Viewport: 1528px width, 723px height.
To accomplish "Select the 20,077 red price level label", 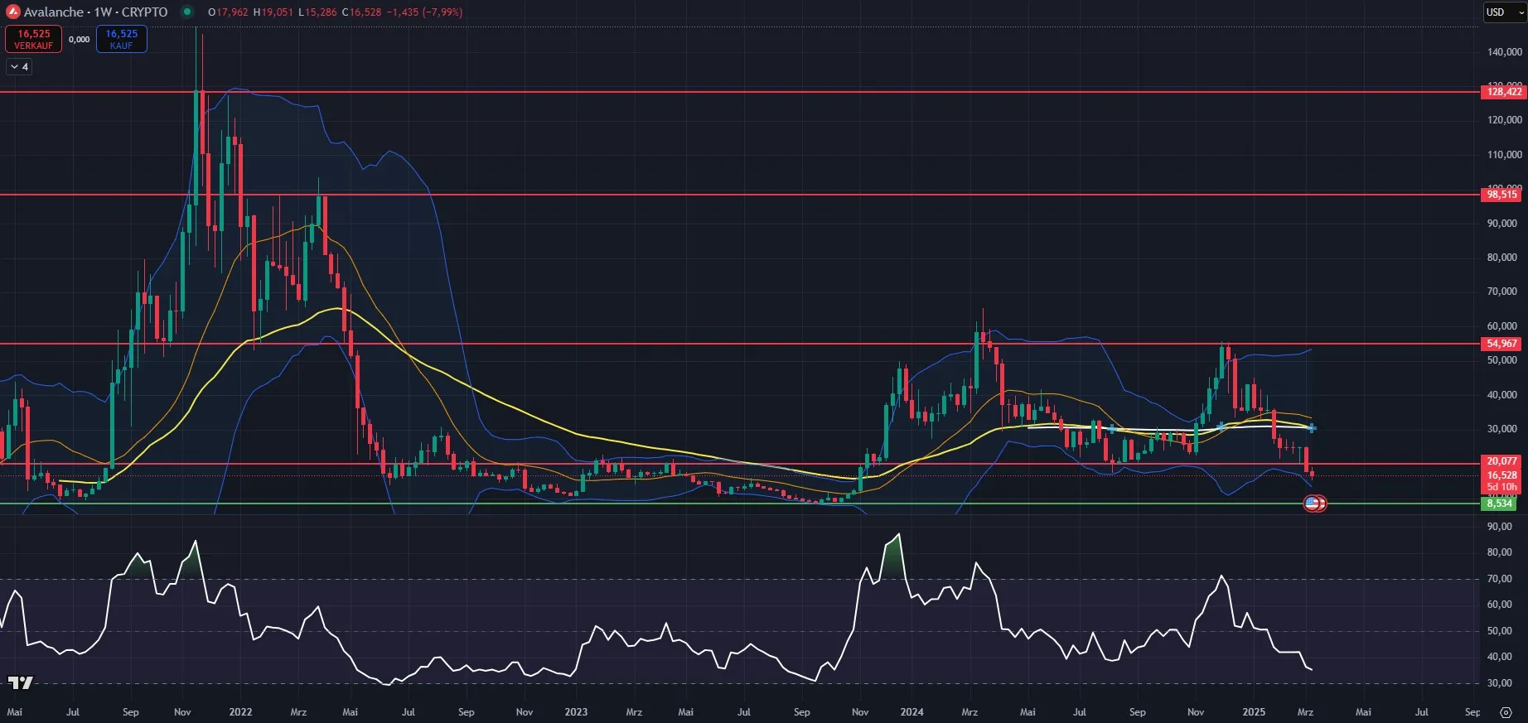I will [x=1501, y=461].
